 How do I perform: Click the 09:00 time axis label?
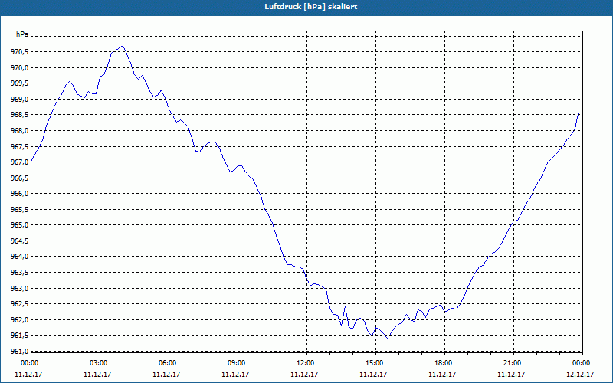click(235, 363)
